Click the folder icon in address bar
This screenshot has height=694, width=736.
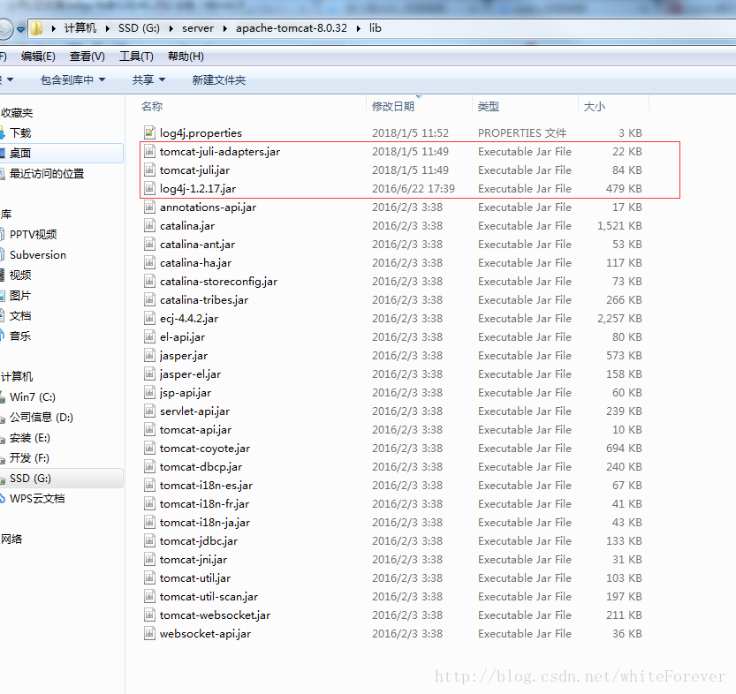point(36,28)
